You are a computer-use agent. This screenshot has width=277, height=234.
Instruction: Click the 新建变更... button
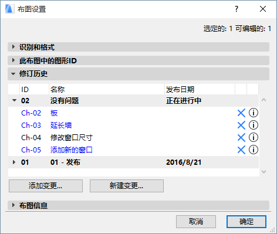[x=127, y=186]
